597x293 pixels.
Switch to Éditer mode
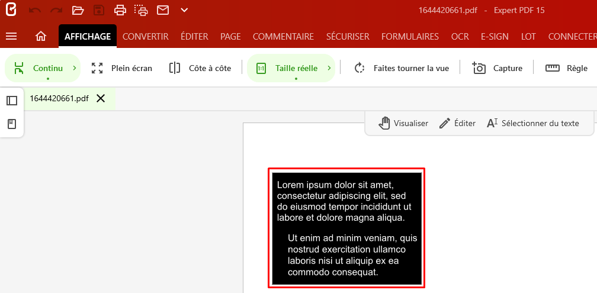tap(457, 123)
